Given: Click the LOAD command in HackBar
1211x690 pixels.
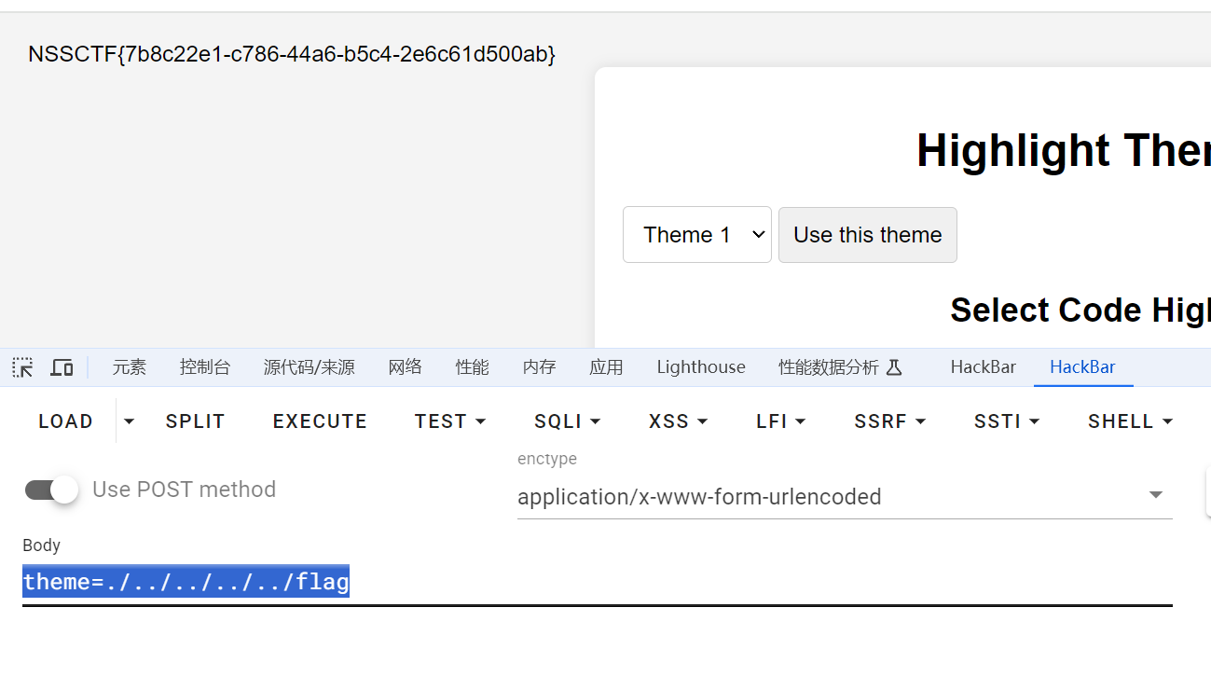Looking at the screenshot, I should pyautogui.click(x=65, y=421).
